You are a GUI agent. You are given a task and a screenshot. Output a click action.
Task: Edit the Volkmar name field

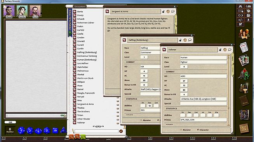[x=192, y=50]
